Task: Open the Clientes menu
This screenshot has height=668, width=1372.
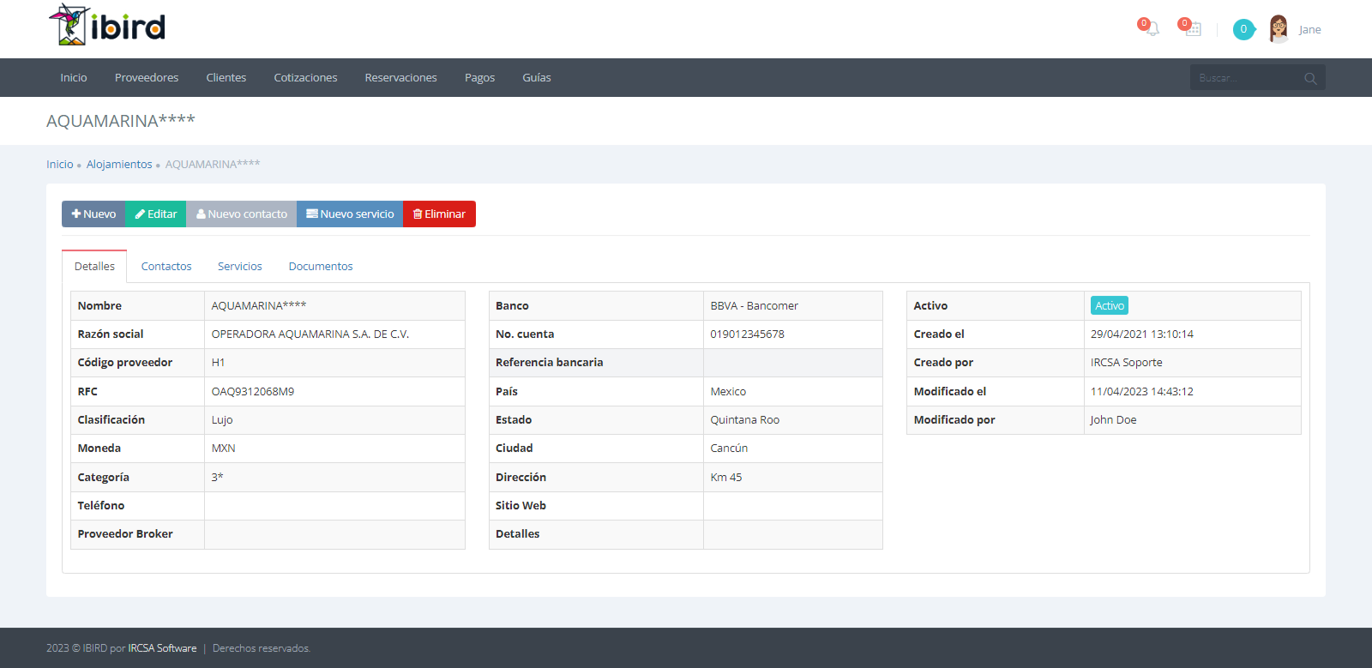Action: point(226,77)
